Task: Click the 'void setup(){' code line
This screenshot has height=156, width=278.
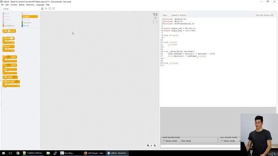Action: (171, 36)
